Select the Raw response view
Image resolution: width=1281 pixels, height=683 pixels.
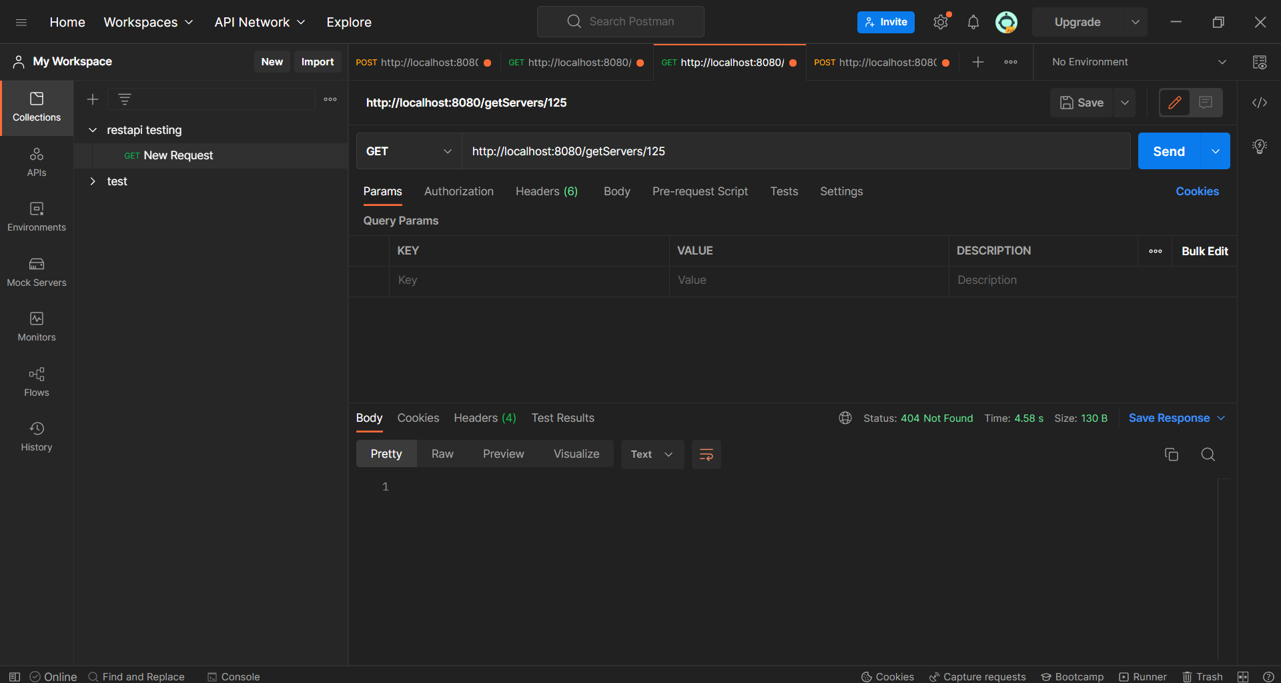pyautogui.click(x=442, y=454)
